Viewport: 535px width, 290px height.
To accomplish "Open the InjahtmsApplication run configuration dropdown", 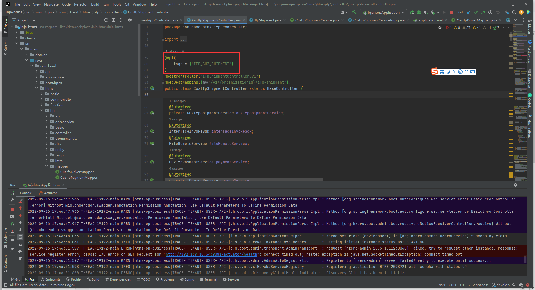I will [x=383, y=12].
